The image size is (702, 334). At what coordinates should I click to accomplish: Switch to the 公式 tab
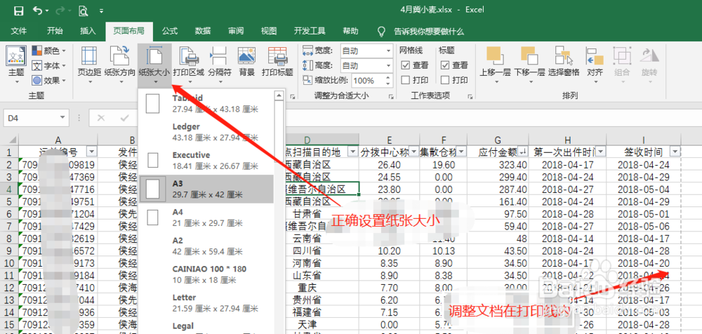[x=170, y=32]
